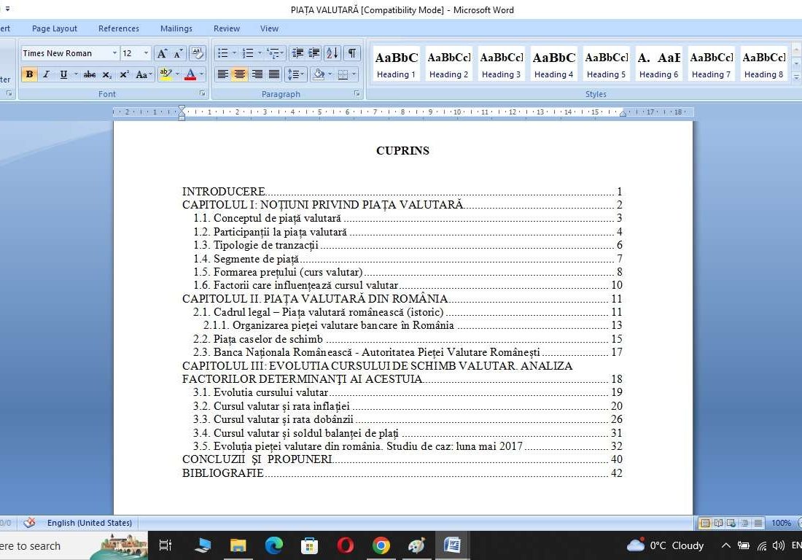Click the Sort button in Paragraph group
Viewport: 802px width, 560px height.
[x=332, y=53]
